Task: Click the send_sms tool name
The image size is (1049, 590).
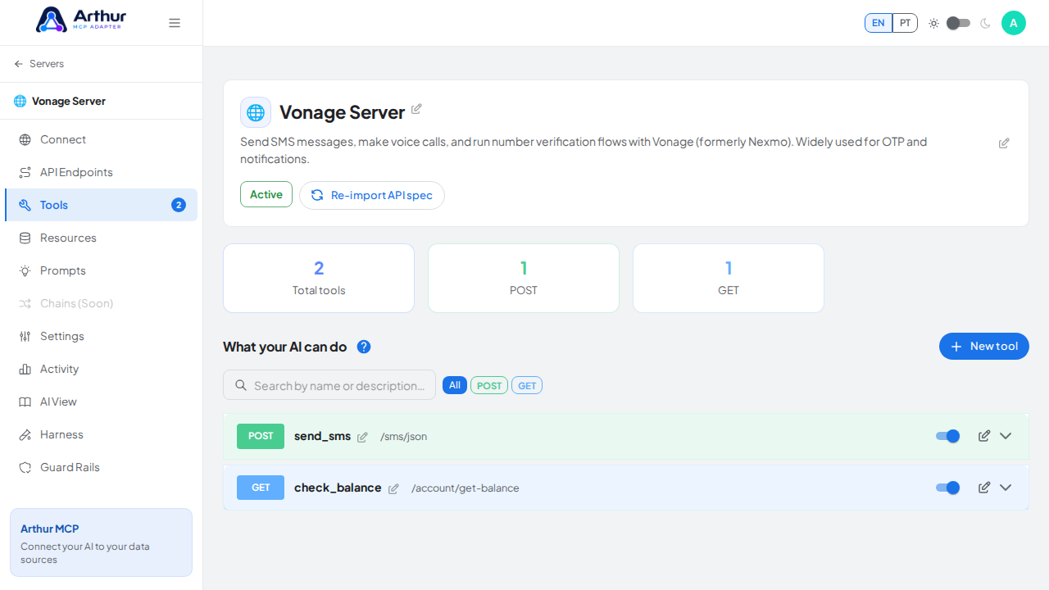Action: [323, 436]
